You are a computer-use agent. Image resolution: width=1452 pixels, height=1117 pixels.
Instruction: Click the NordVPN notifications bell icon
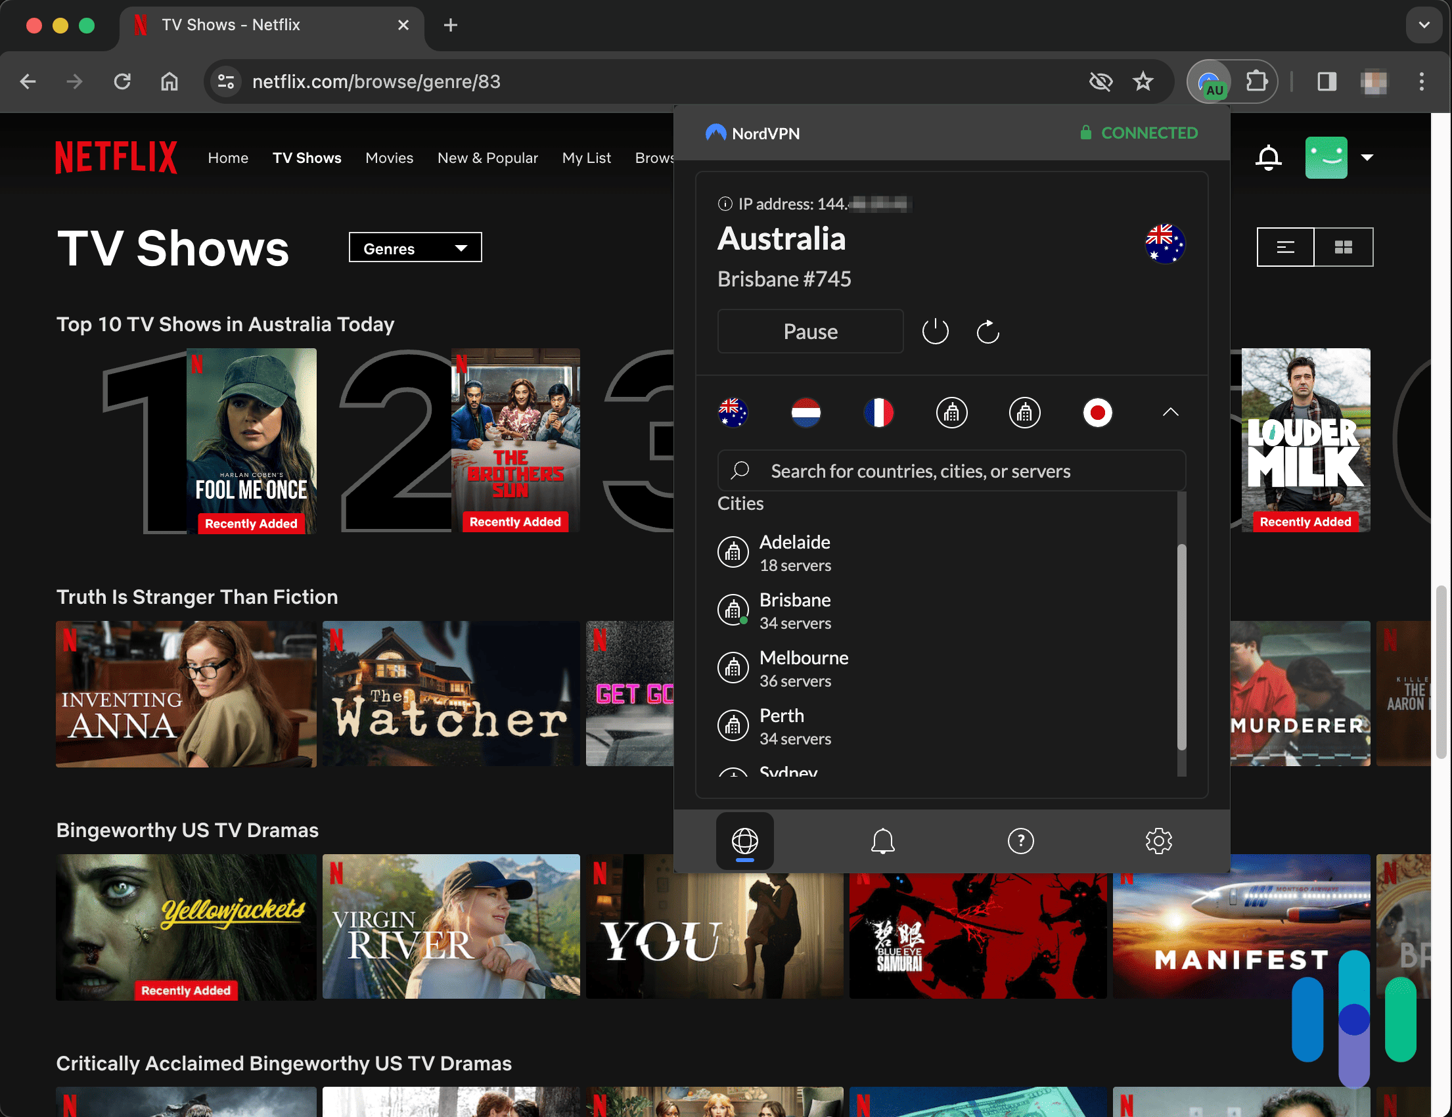[882, 839]
